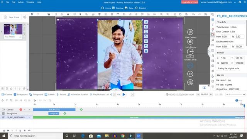
Task: Click the Windows Start button
Action: [x=4, y=136]
